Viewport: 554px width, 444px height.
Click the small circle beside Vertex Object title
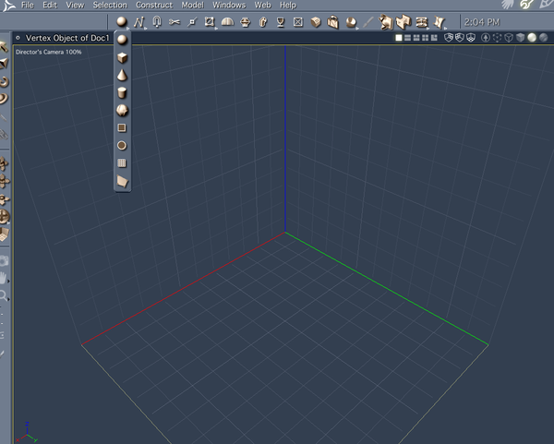[x=18, y=38]
